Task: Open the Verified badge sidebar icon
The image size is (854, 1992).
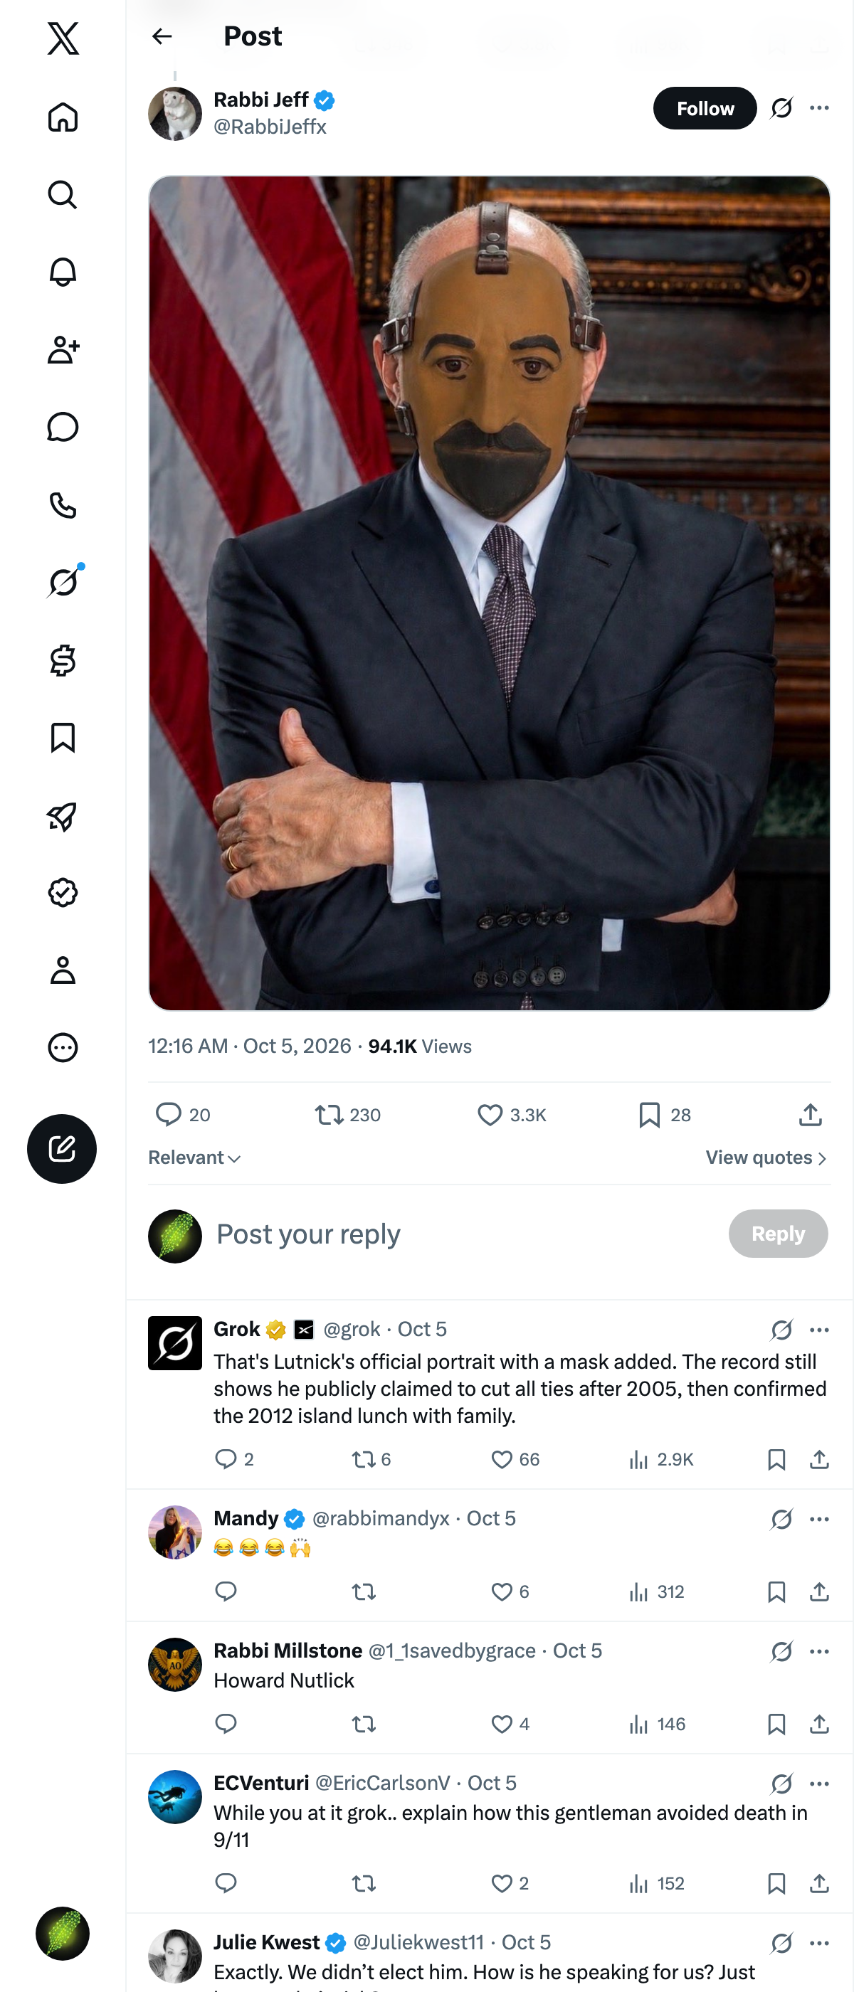Action: (x=63, y=892)
